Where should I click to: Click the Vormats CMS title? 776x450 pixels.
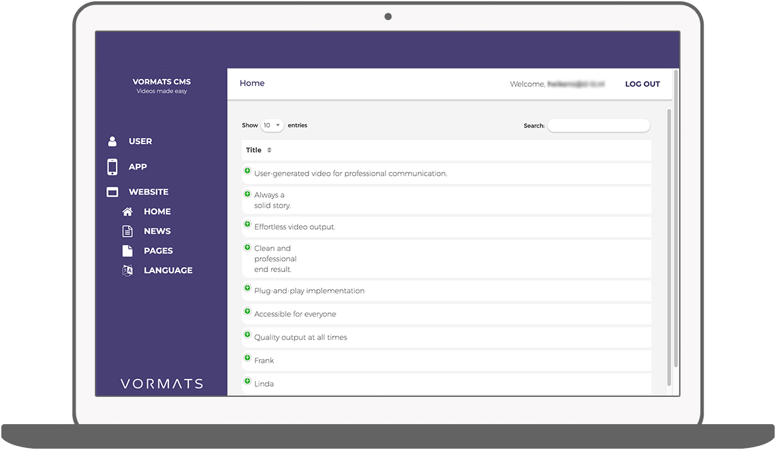(x=162, y=82)
